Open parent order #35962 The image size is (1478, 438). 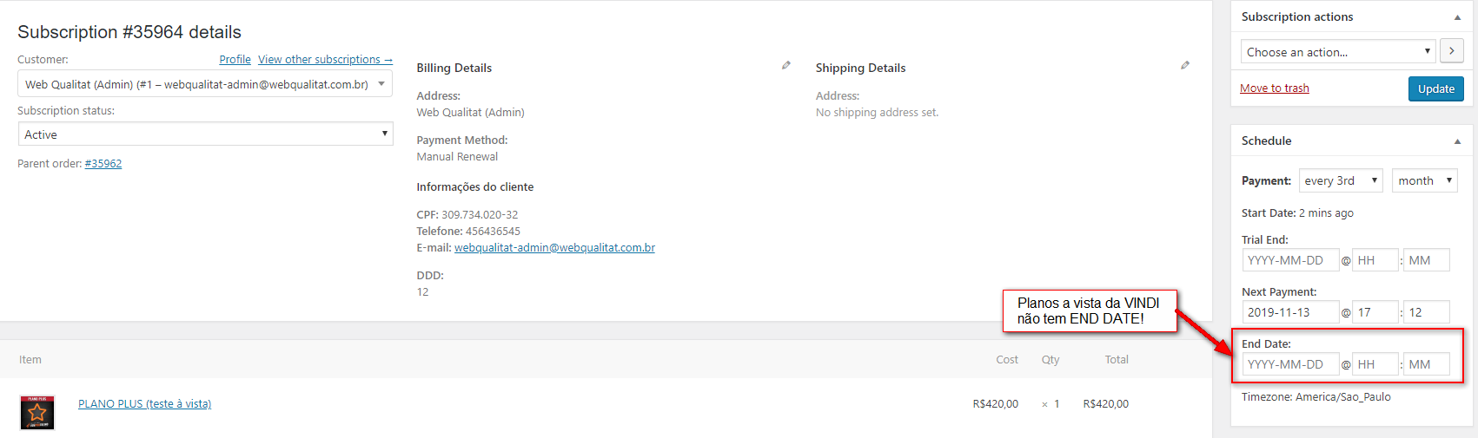point(103,164)
